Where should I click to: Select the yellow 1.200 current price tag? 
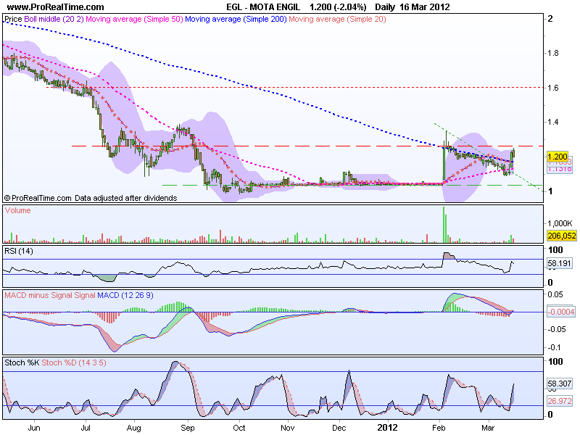[557, 157]
